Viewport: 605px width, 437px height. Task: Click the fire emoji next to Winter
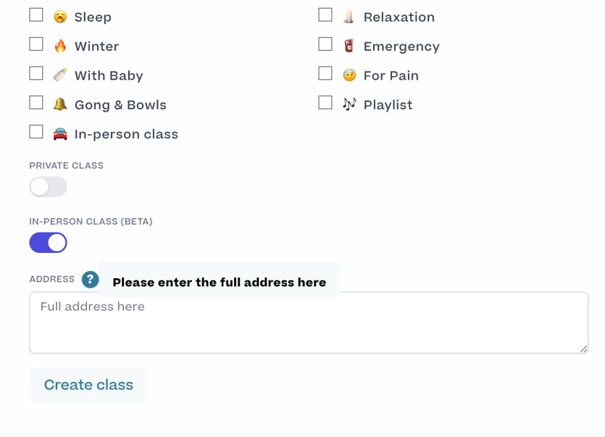(60, 46)
